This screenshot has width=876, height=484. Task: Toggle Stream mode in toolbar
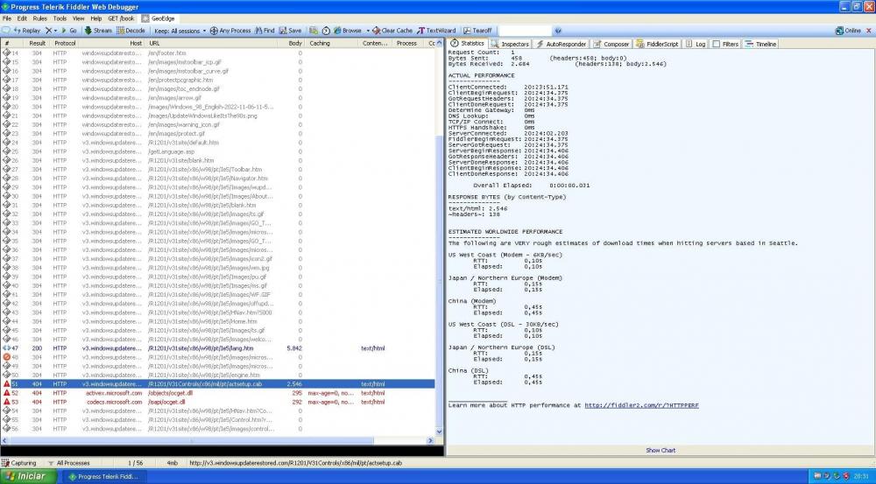click(98, 30)
